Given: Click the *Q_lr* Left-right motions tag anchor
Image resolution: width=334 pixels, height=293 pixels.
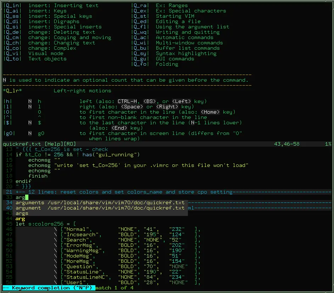Looking at the screenshot, I should 12,91.
